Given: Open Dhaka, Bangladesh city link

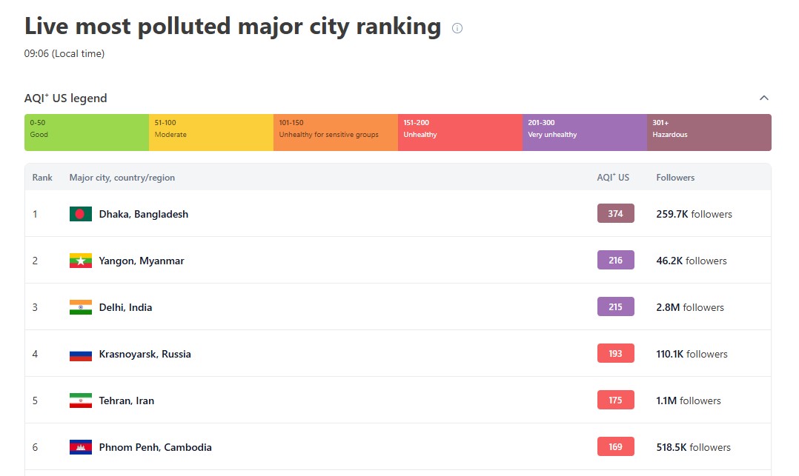Looking at the screenshot, I should click(x=144, y=215).
